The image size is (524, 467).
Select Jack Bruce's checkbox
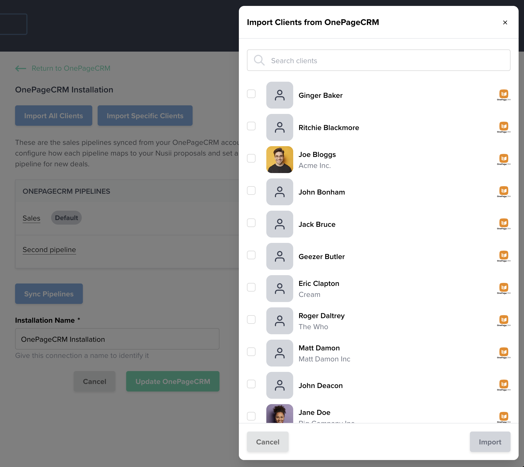[251, 223]
